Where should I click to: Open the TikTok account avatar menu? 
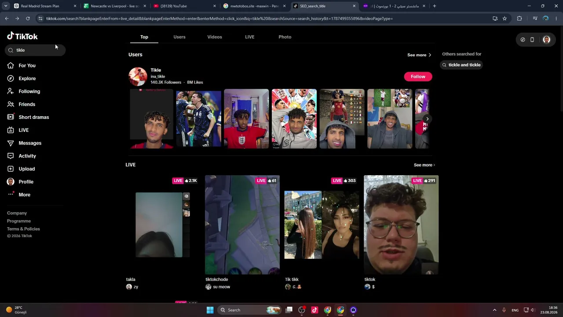(x=546, y=40)
